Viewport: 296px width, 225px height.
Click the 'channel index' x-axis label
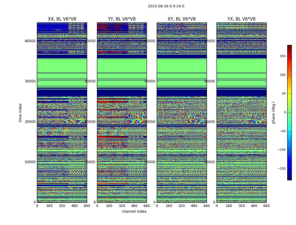click(x=134, y=211)
